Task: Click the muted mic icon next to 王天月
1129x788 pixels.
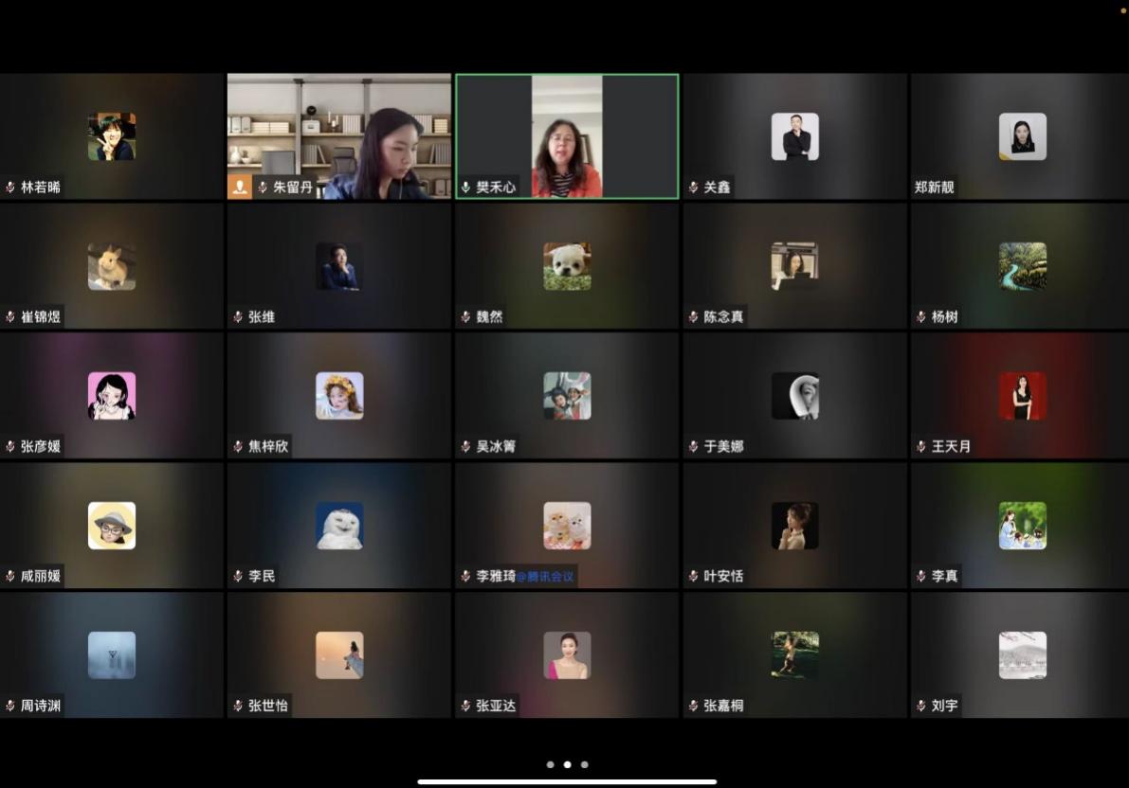Action: click(x=920, y=446)
